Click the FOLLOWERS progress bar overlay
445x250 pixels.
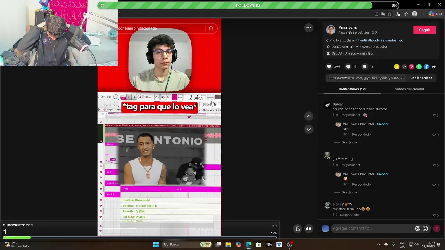[x=248, y=6]
